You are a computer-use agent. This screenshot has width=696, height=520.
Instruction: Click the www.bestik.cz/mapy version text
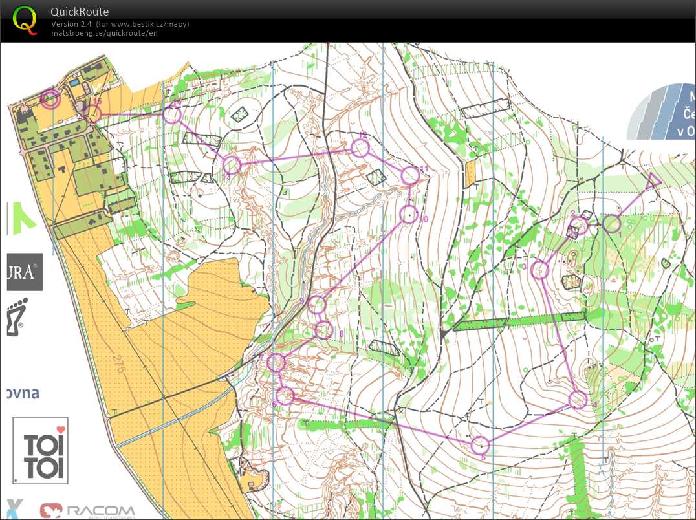coord(120,24)
